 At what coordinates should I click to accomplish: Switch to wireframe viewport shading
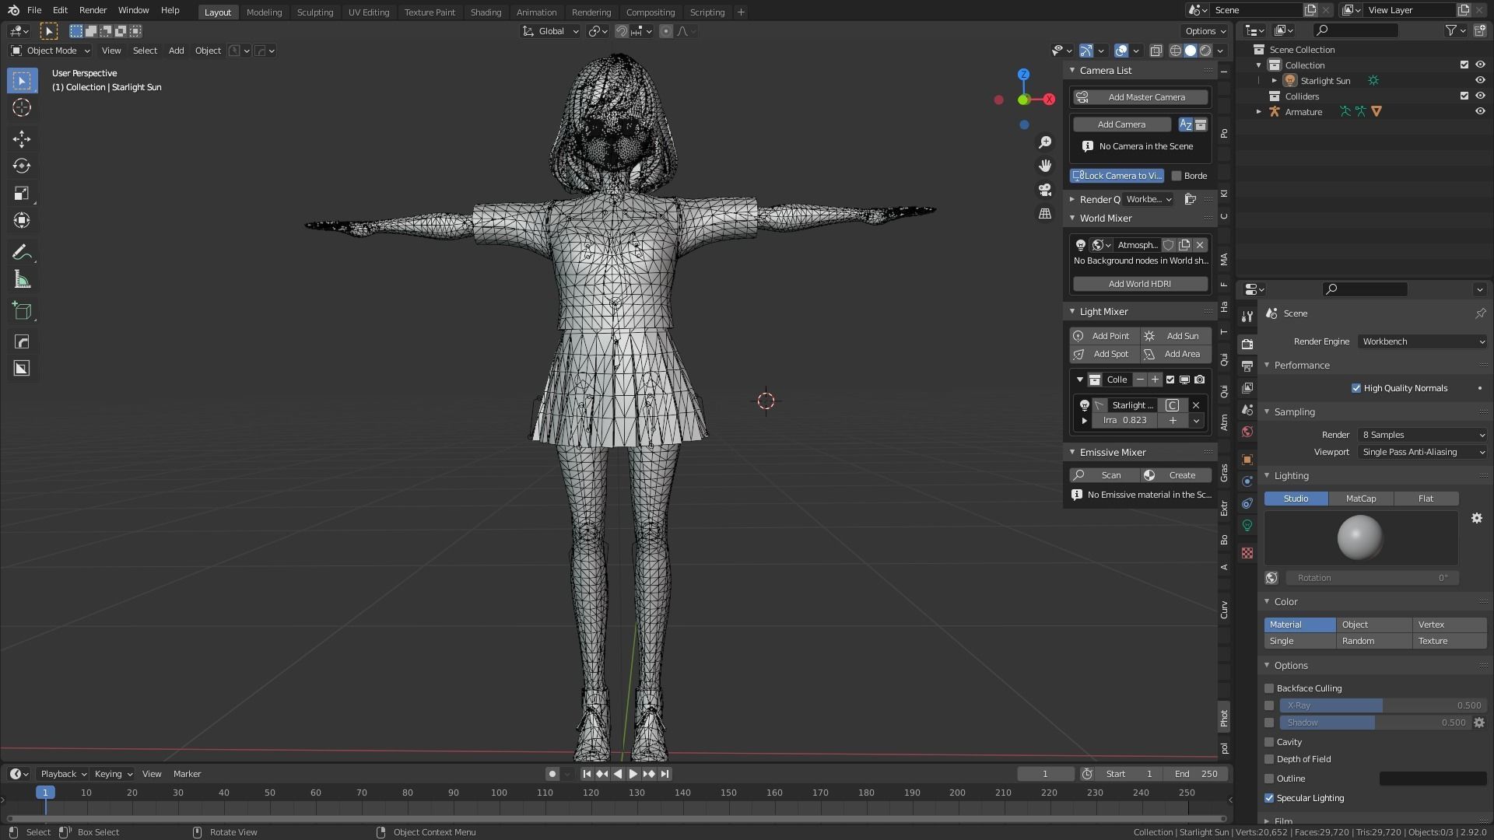[1176, 51]
